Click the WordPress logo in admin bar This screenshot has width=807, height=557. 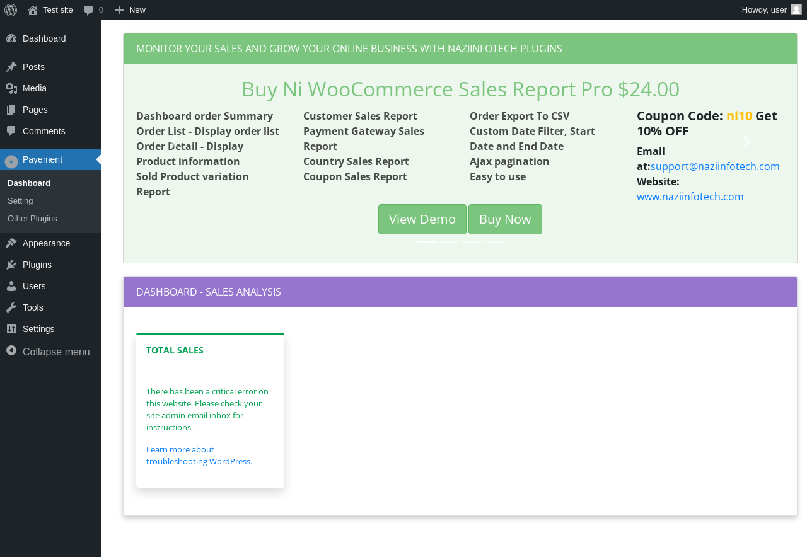click(11, 10)
